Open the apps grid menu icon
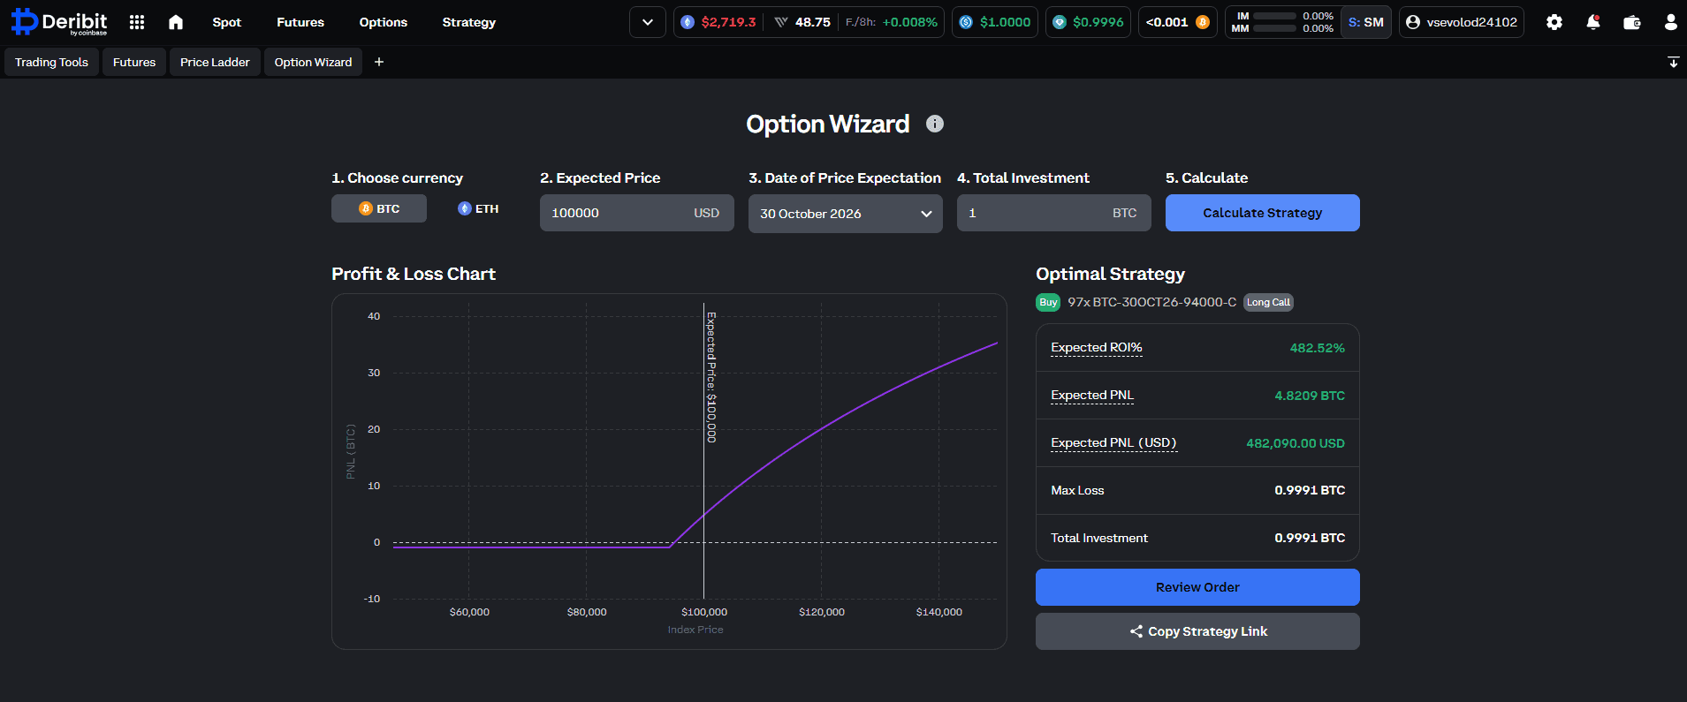The image size is (1687, 702). pos(137,22)
